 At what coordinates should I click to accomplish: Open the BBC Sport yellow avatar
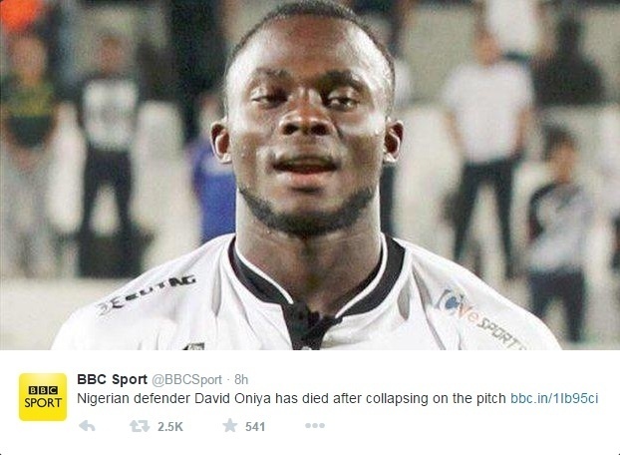(x=43, y=397)
